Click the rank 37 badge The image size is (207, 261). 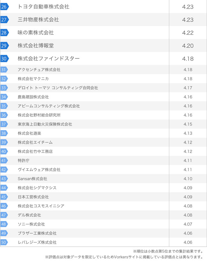[4, 124]
